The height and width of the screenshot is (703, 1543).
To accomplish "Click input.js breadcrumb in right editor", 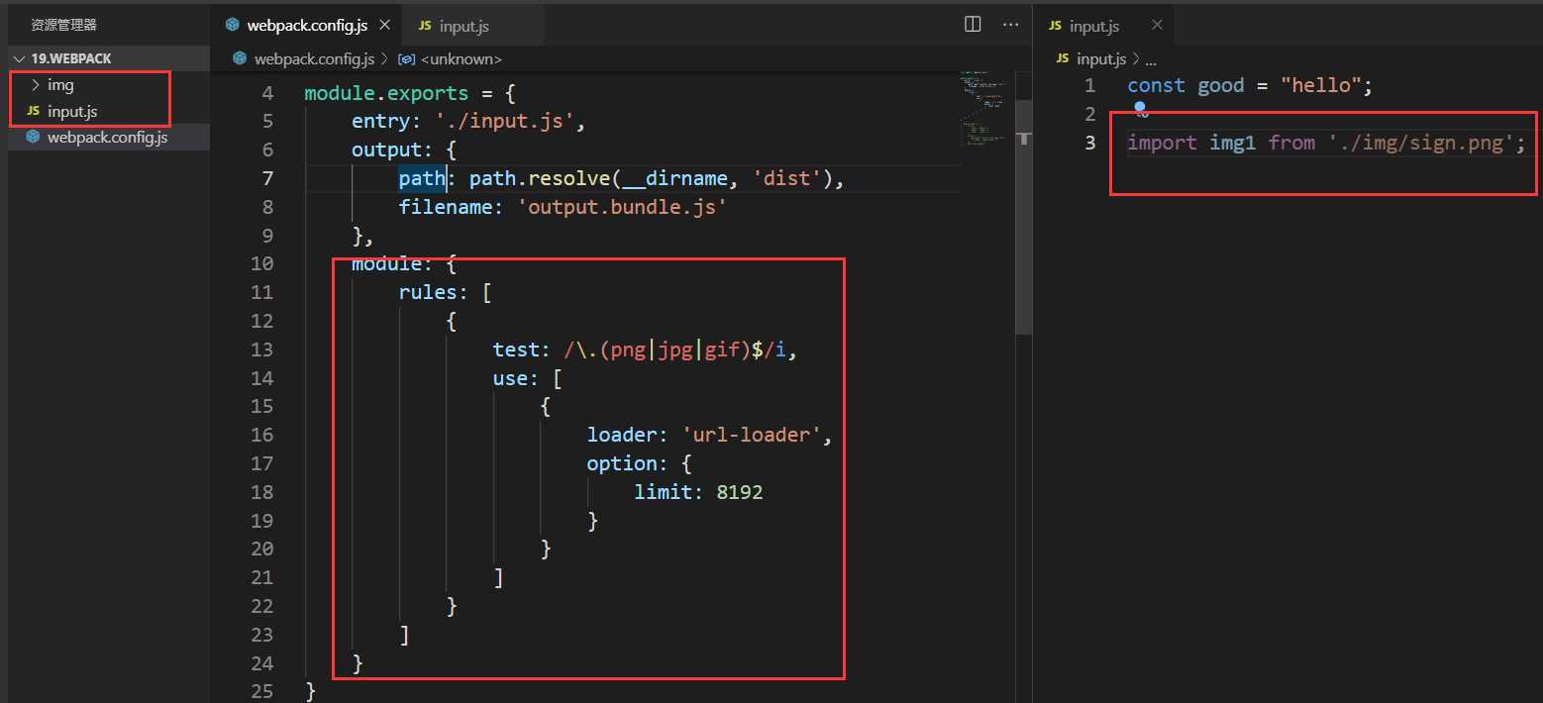I will [x=1101, y=59].
